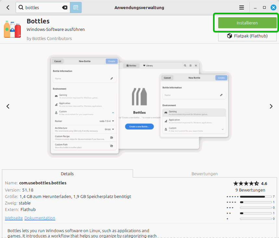Show the previous screenshot
Viewport: 279px width, 238px height.
tap(8, 106)
